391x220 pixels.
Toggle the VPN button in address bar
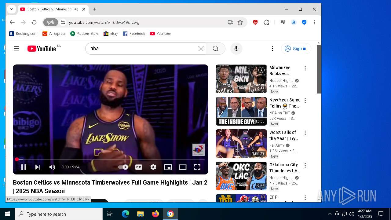click(50, 22)
